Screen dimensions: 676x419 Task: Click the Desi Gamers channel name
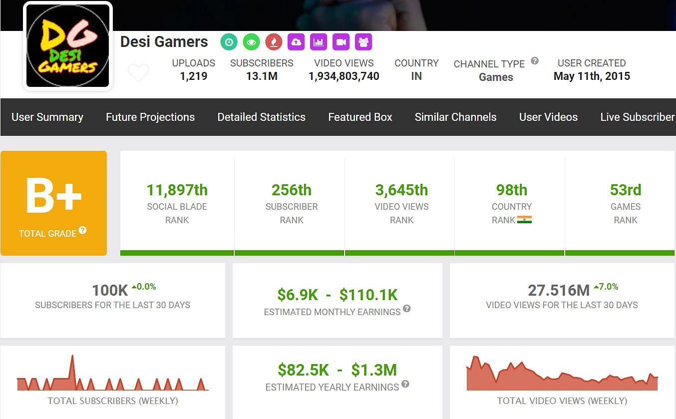coord(164,42)
